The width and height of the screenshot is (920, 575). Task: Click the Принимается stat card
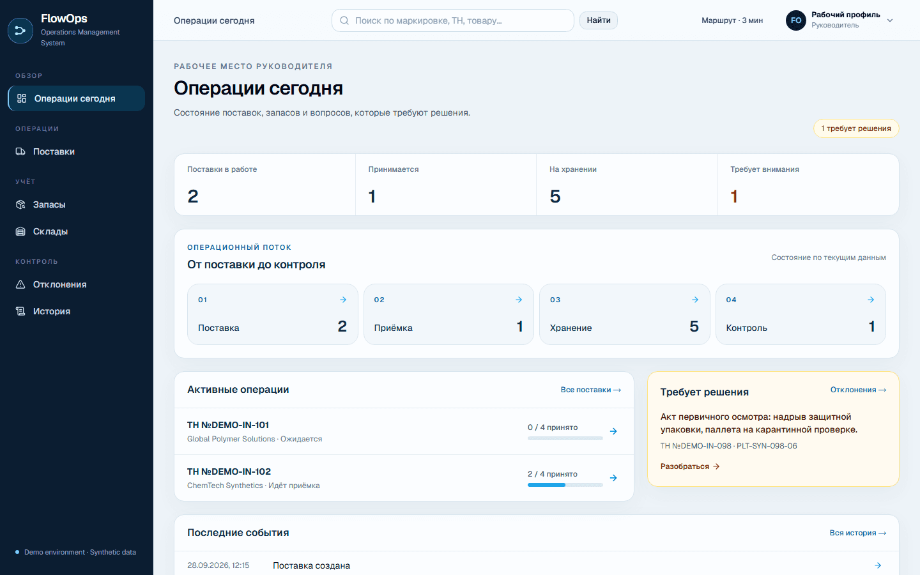tap(446, 185)
